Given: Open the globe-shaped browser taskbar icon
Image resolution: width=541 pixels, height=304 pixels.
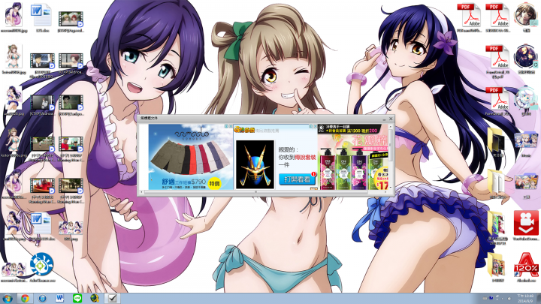Looking at the screenshot, I should 95,298.
